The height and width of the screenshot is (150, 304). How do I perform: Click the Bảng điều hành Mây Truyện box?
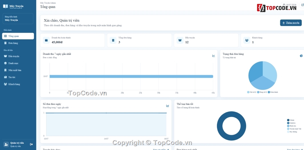click(18, 19)
